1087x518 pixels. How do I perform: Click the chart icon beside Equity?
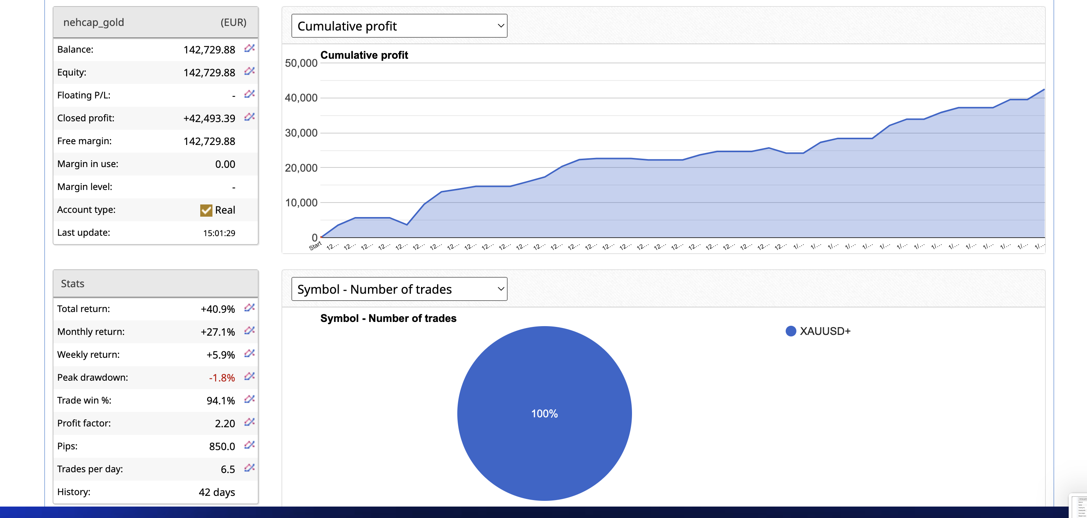pyautogui.click(x=249, y=71)
